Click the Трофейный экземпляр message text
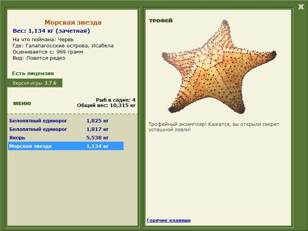This screenshot has height=231, width=308. pos(214,127)
